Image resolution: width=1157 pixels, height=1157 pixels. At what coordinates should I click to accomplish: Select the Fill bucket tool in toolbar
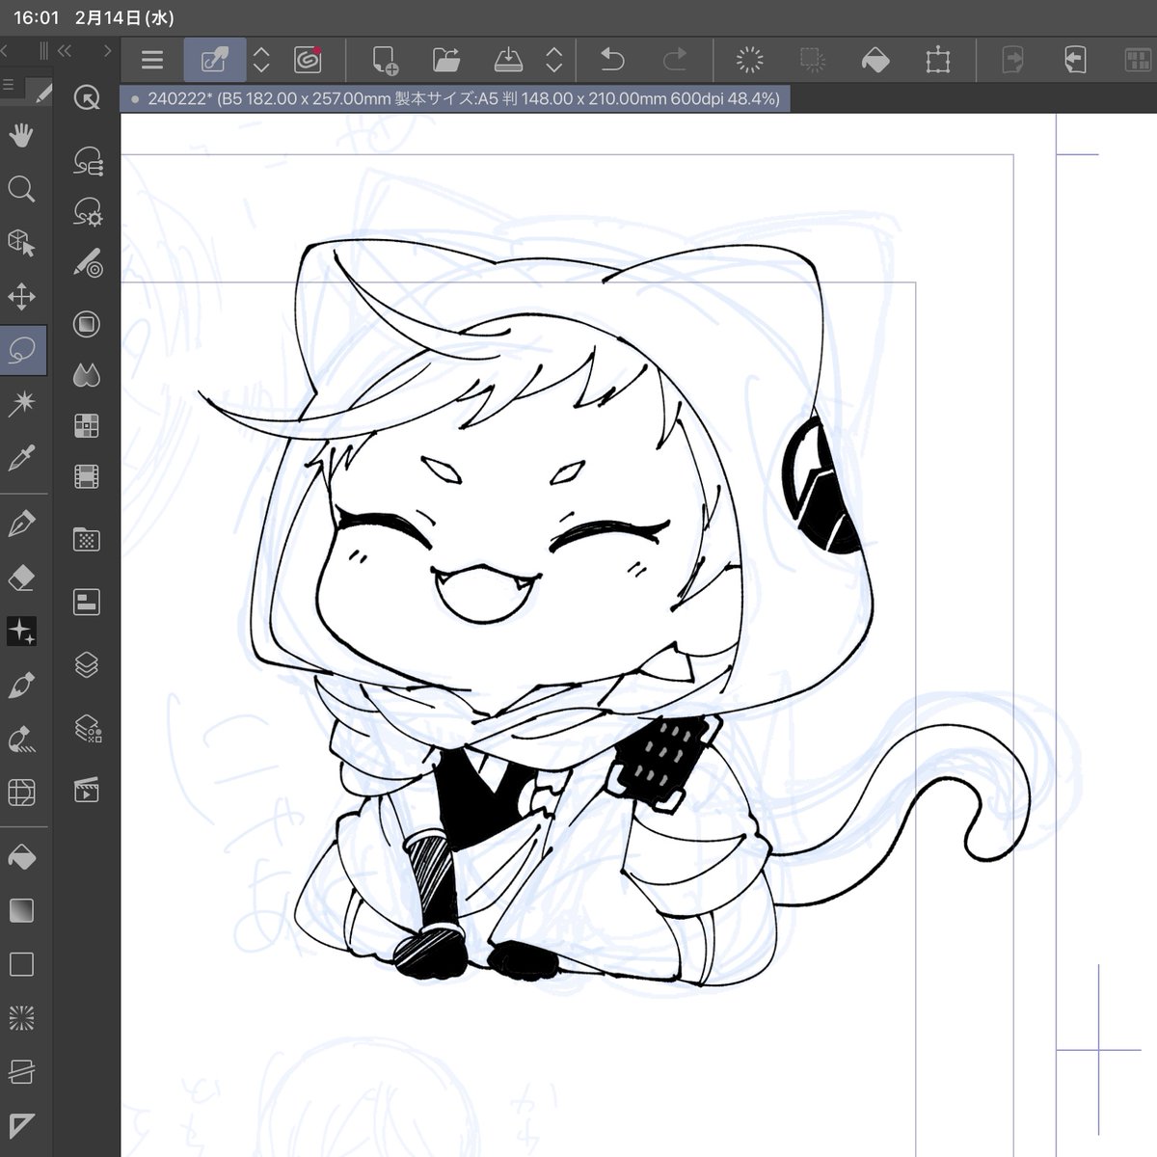tap(21, 856)
